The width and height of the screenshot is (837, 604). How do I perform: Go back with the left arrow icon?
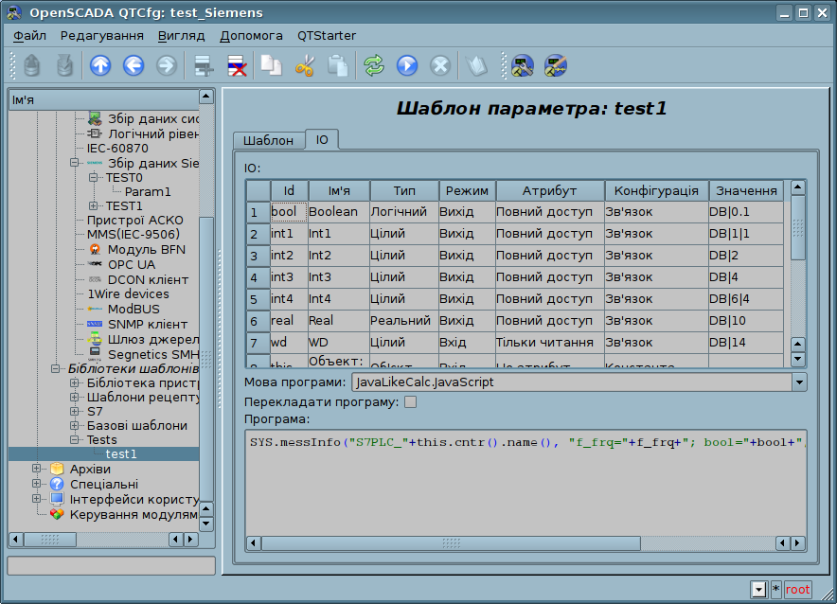[x=133, y=65]
